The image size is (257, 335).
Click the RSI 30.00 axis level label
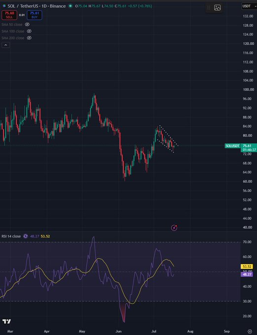tap(247, 301)
